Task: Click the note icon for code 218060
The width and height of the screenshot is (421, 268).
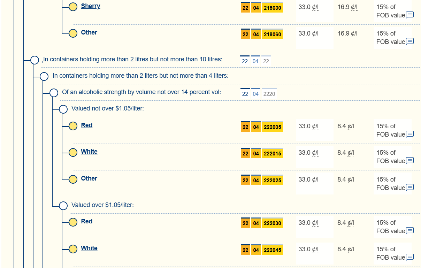Action: click(x=410, y=41)
